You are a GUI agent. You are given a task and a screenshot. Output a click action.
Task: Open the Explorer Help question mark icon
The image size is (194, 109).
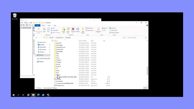point(147,25)
